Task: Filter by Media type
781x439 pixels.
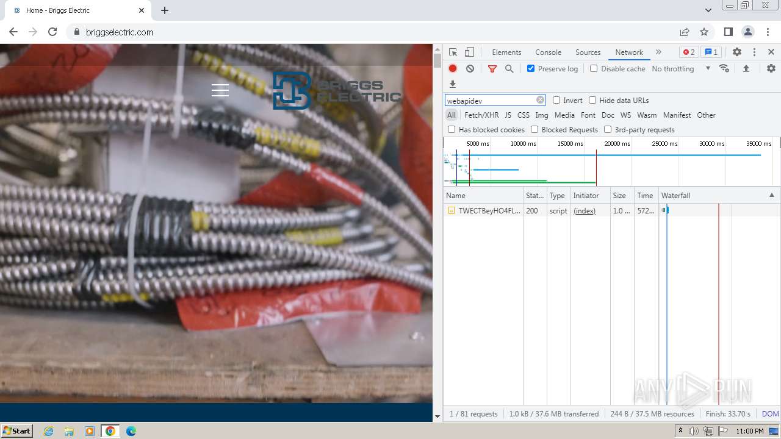Action: [564, 115]
